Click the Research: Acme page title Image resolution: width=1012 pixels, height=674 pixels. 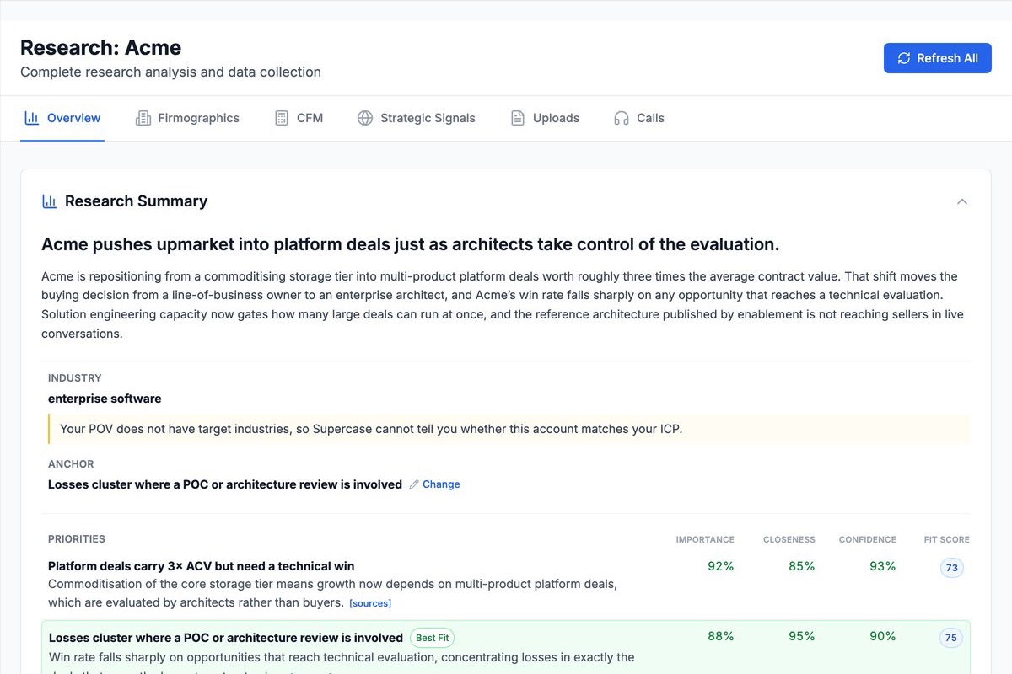pos(101,47)
